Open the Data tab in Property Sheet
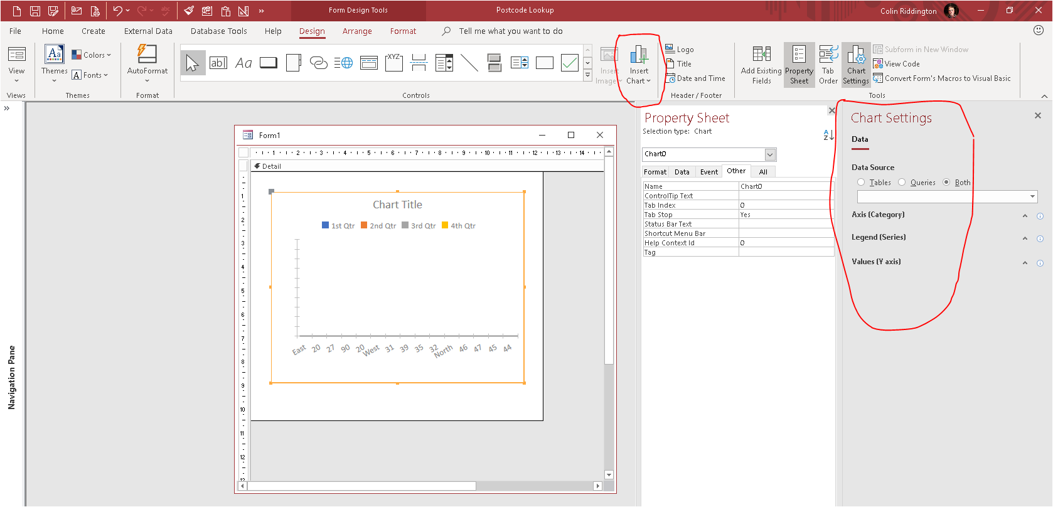Viewport: 1053px width, 507px height. pos(682,172)
